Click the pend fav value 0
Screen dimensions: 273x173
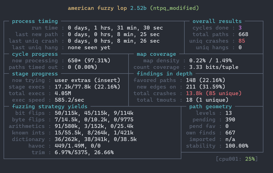coord(227,126)
